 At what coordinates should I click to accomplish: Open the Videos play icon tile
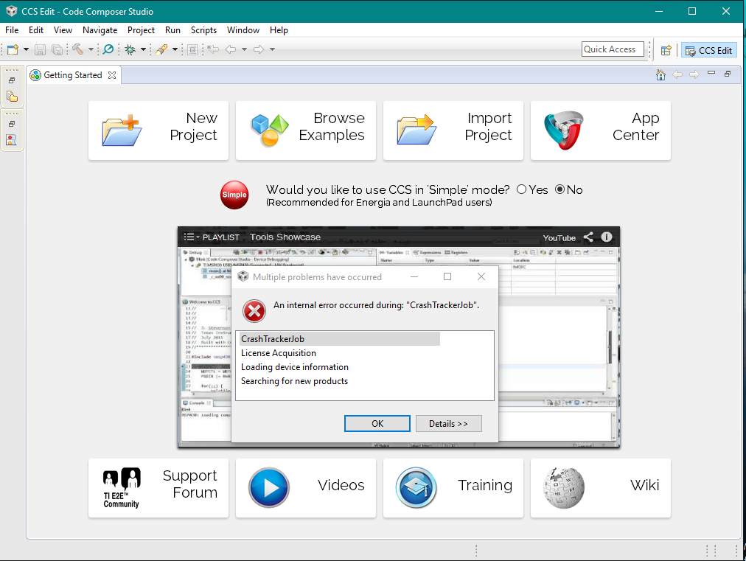269,488
